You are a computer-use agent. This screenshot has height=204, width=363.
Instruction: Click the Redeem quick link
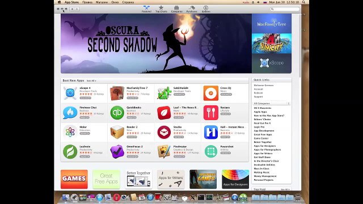[258, 93]
